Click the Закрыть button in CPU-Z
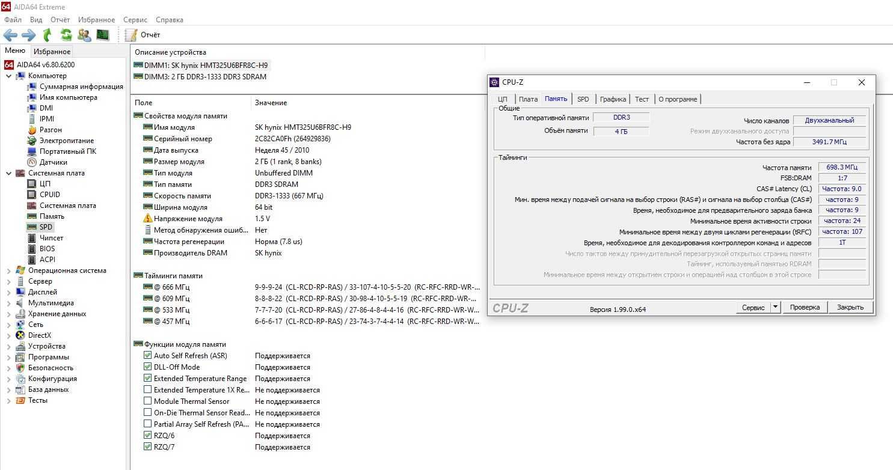The image size is (893, 470). point(850,307)
